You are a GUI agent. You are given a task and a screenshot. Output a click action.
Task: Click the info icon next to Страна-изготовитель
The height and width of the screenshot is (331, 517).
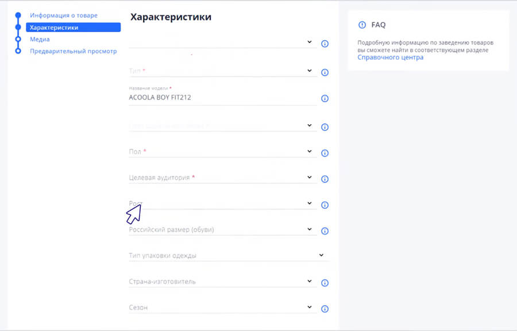(325, 283)
